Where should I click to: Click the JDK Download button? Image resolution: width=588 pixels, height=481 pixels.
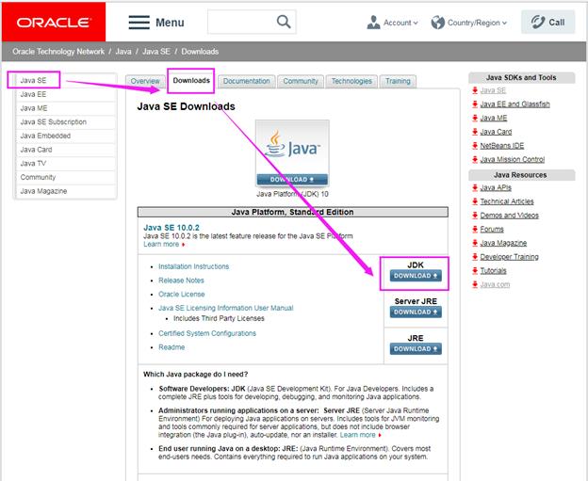coord(416,276)
